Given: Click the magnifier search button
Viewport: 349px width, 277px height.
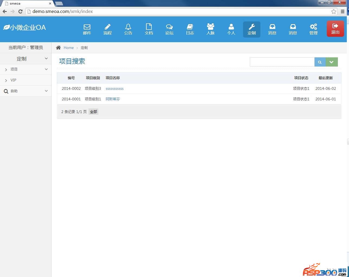Looking at the screenshot, I should tap(320, 62).
